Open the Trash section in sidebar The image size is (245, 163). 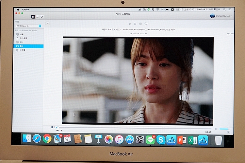[28, 50]
